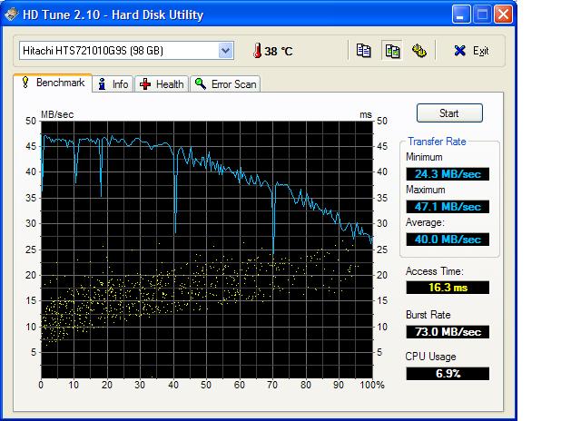Screen dimensions: 581x421
Task: Click the magnifier Error Scan icon
Action: (201, 83)
